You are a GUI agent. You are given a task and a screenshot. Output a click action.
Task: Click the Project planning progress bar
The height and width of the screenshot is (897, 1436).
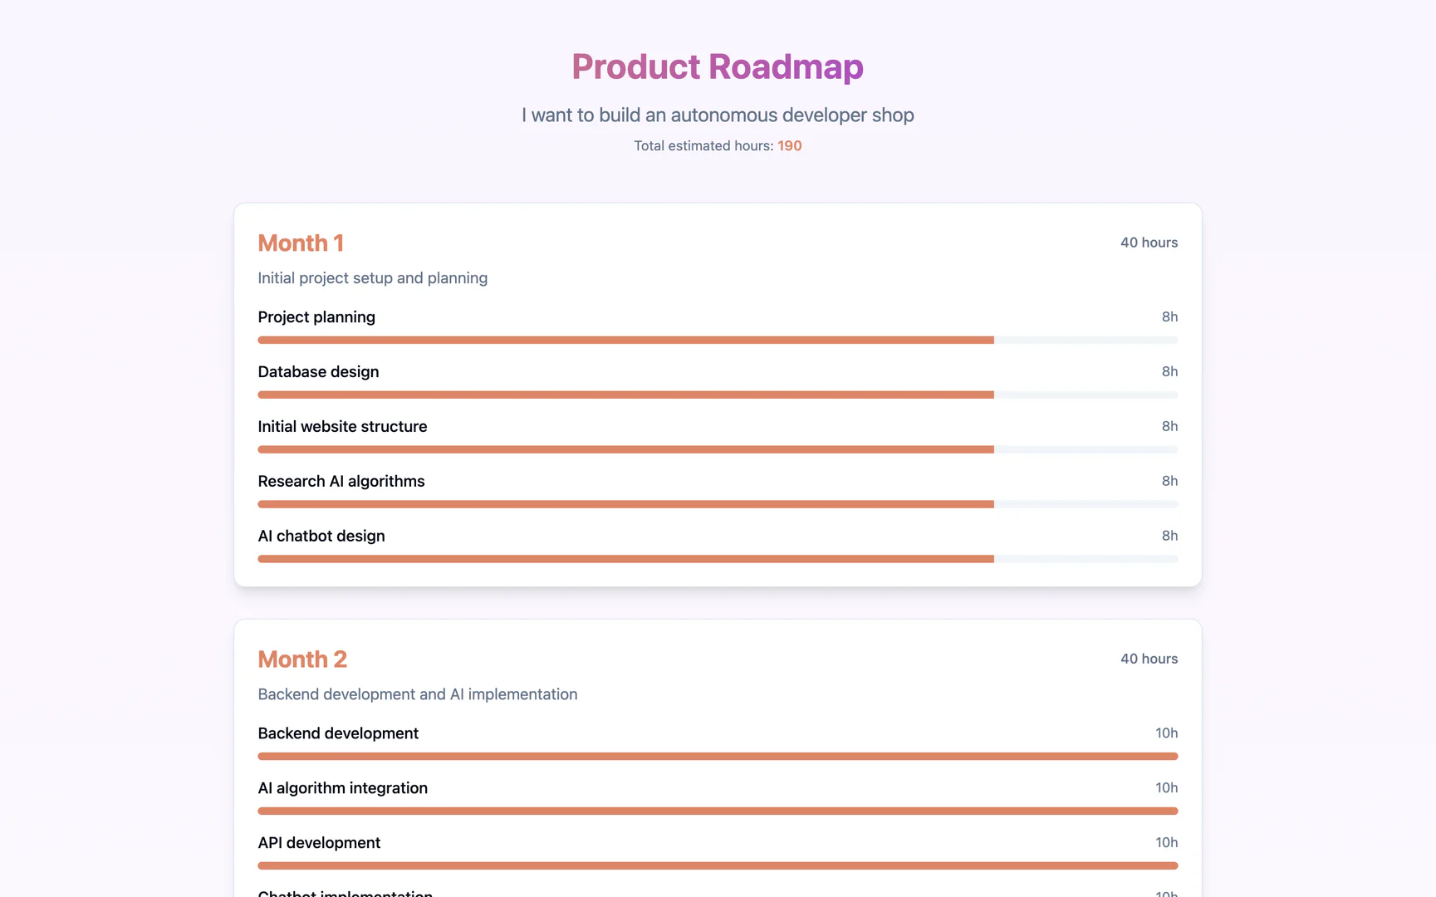(717, 340)
